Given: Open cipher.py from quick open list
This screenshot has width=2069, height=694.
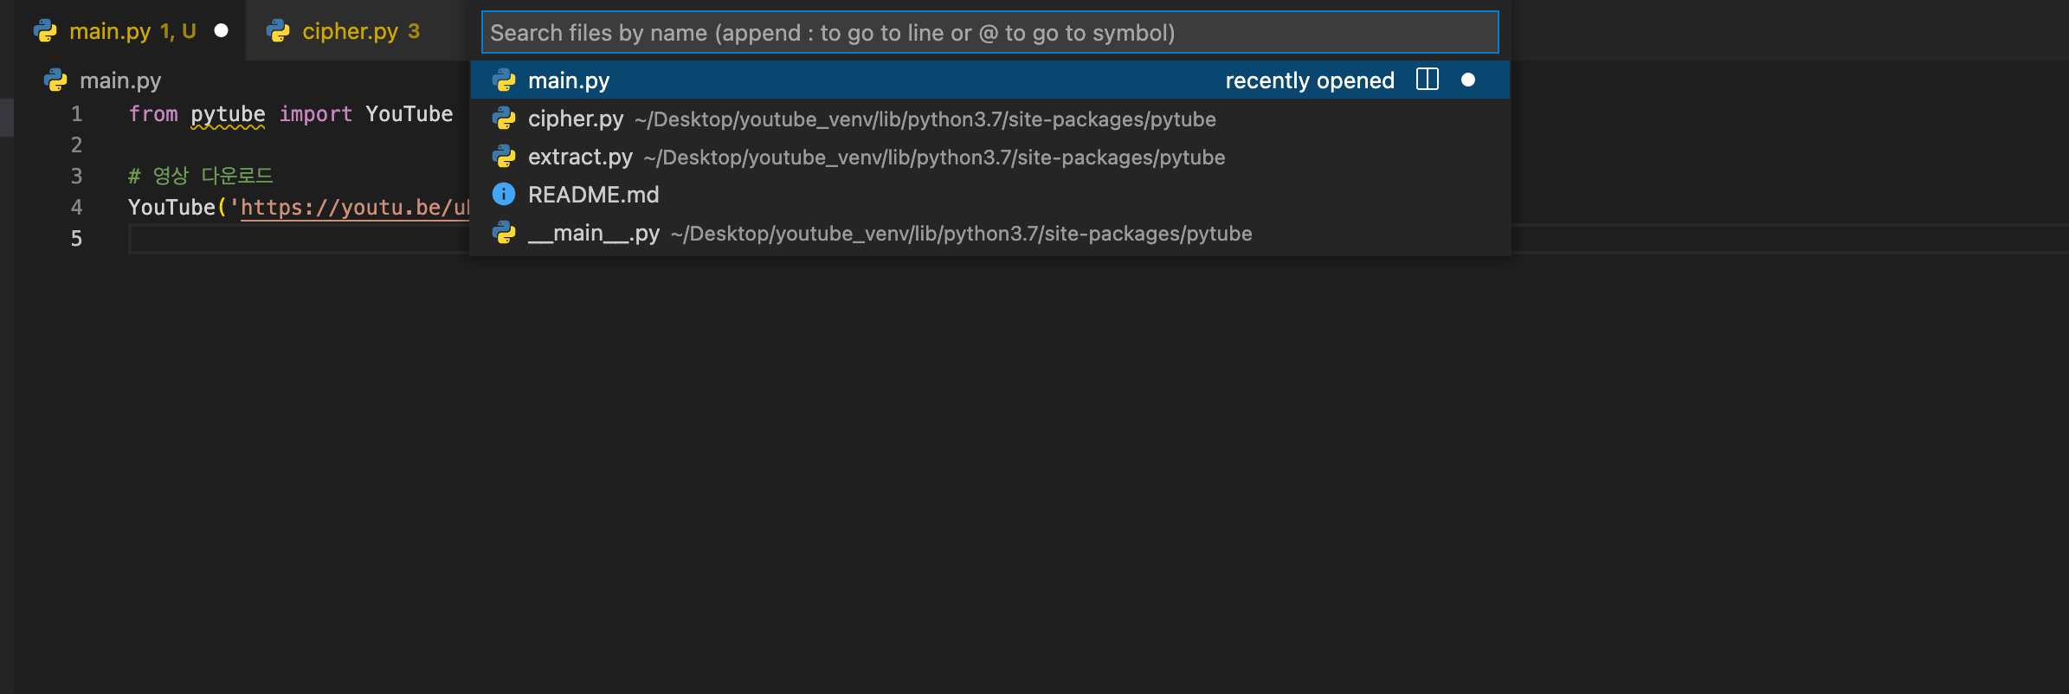Looking at the screenshot, I should tap(989, 119).
